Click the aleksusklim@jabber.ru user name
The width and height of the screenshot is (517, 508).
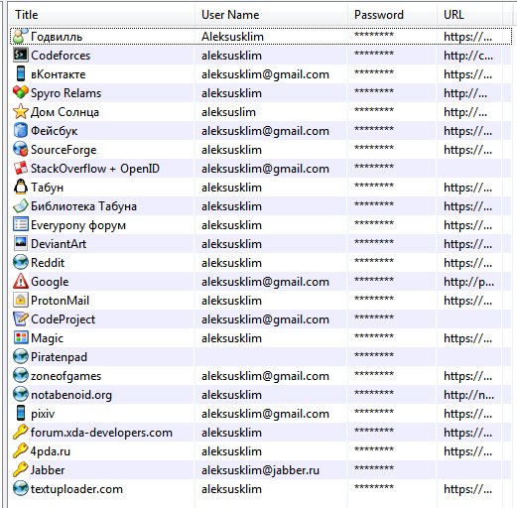(260, 470)
